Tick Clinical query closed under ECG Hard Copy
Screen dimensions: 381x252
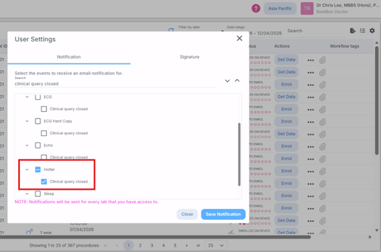pyautogui.click(x=44, y=133)
